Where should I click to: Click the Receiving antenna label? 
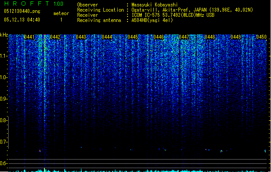coord(99,20)
